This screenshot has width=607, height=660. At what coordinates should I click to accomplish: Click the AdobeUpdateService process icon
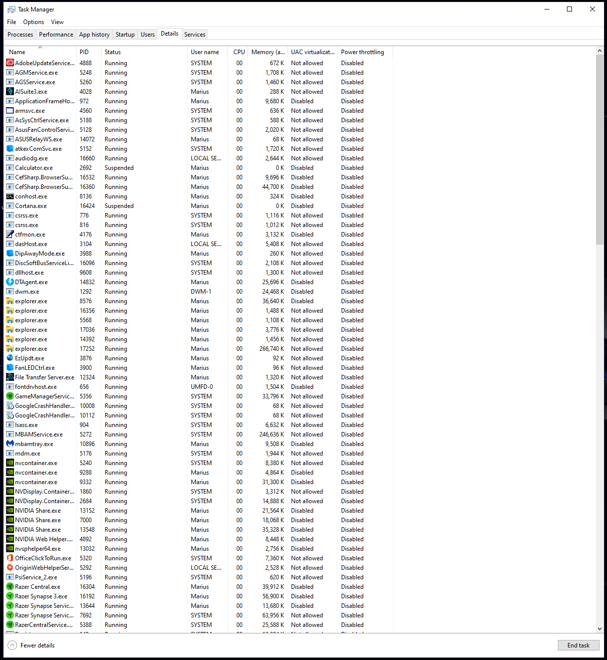pos(10,63)
